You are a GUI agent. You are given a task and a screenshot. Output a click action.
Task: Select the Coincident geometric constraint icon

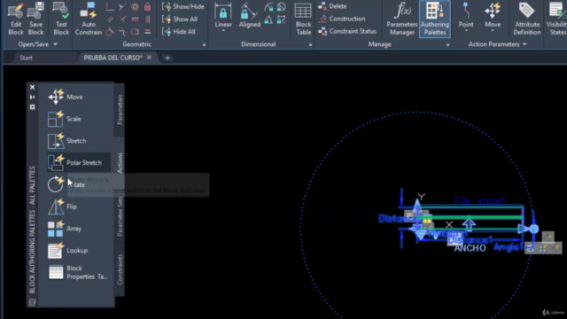tap(110, 7)
